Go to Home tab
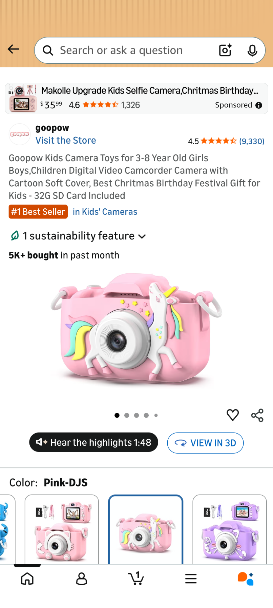The height and width of the screenshot is (608, 273). click(27, 579)
